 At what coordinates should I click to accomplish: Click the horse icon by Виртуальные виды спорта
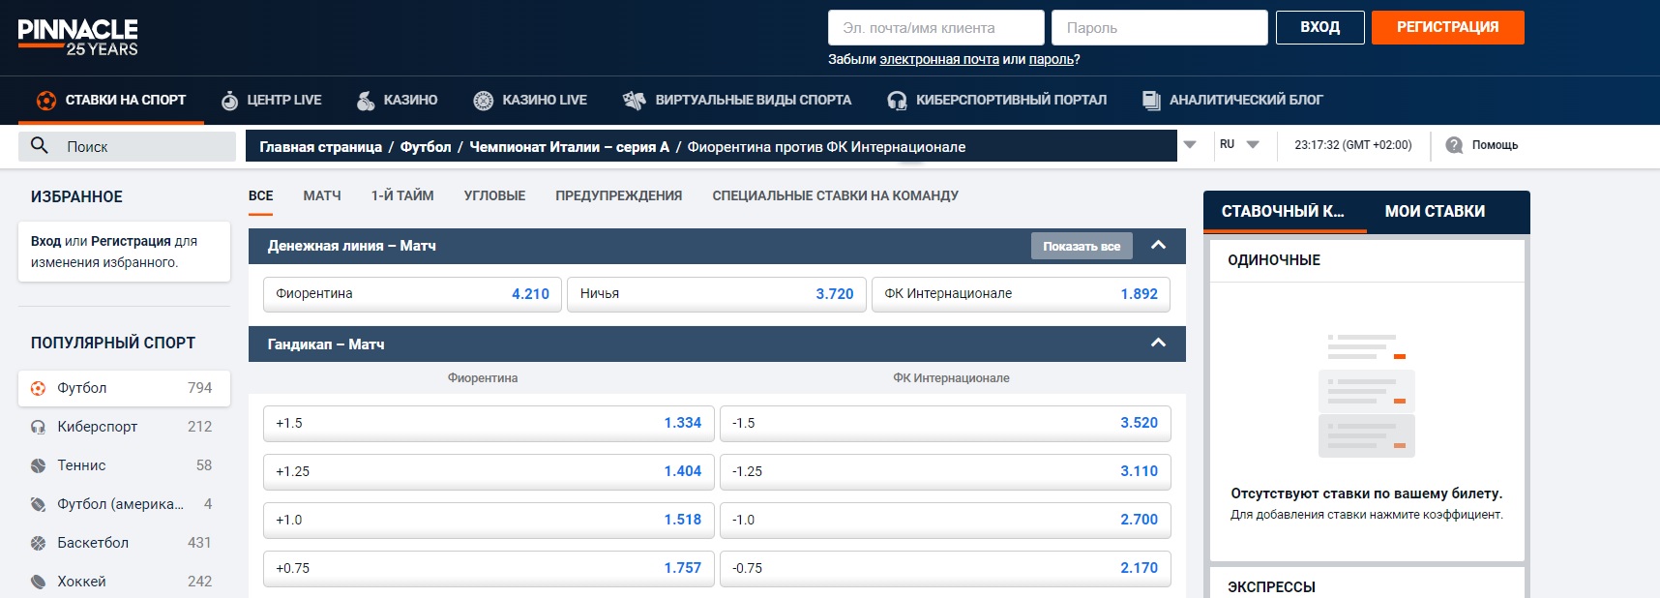pos(634,100)
